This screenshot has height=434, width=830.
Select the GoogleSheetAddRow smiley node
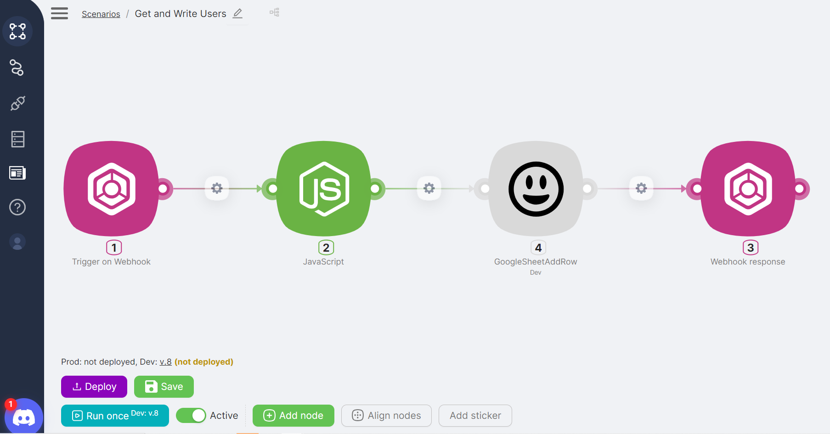(536, 188)
